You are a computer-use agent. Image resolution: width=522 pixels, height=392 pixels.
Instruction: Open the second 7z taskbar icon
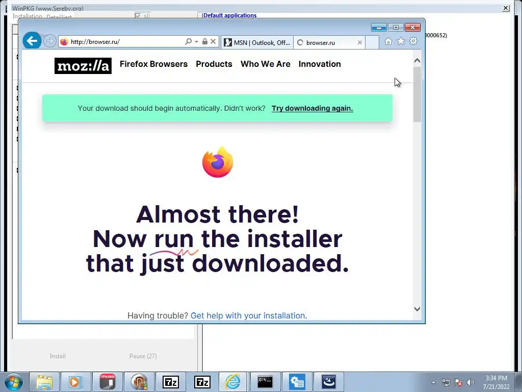pos(202,382)
